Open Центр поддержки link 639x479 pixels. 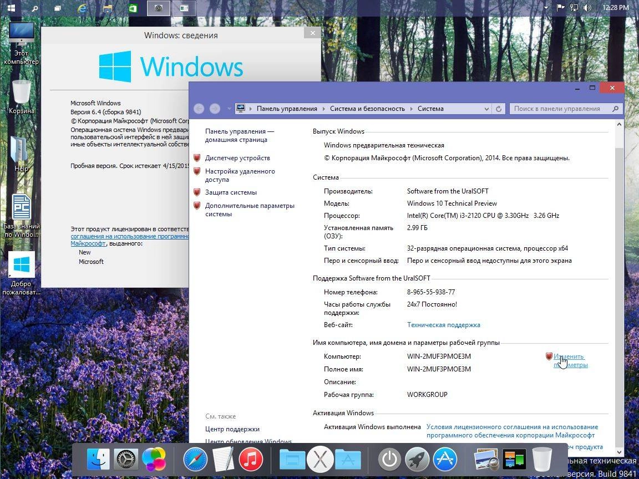point(232,429)
